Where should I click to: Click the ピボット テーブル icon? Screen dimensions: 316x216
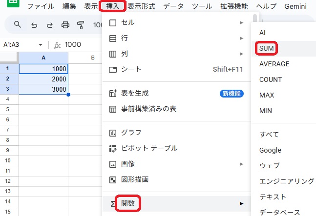pos(113,149)
